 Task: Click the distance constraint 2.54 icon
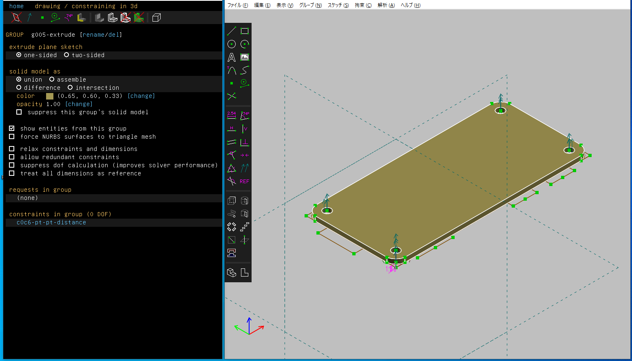(232, 116)
